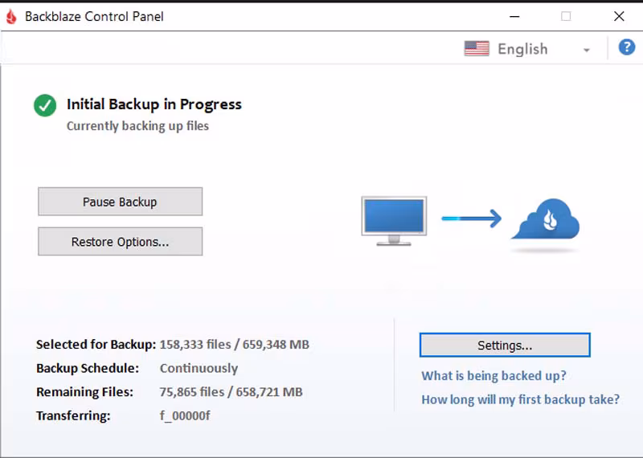Expand language list using dropdown arrow

point(587,50)
